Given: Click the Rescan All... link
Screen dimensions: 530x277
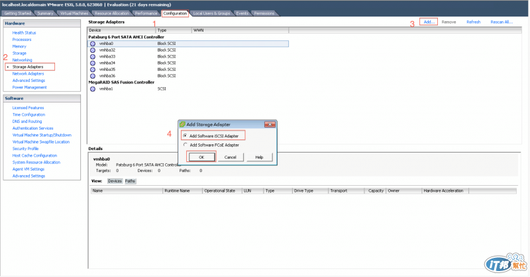Looking at the screenshot, I should coord(502,22).
